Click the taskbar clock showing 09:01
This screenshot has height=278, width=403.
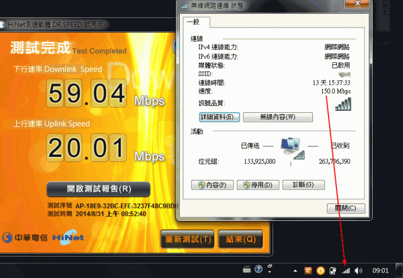click(381, 271)
